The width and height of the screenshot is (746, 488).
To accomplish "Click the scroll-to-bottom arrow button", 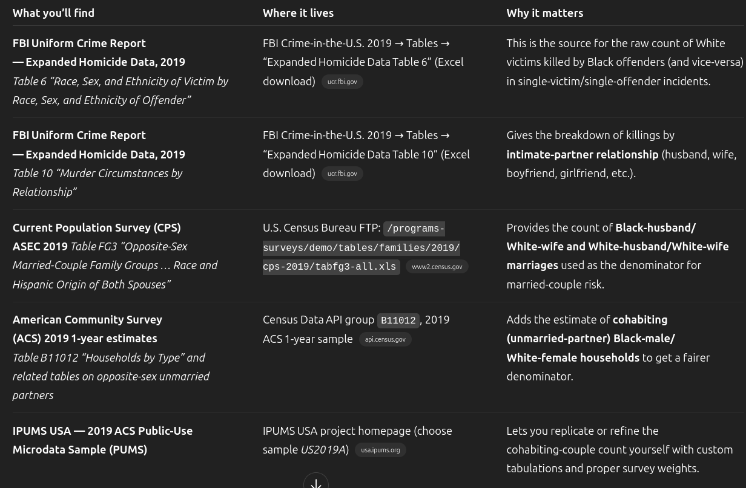I will pos(316,482).
